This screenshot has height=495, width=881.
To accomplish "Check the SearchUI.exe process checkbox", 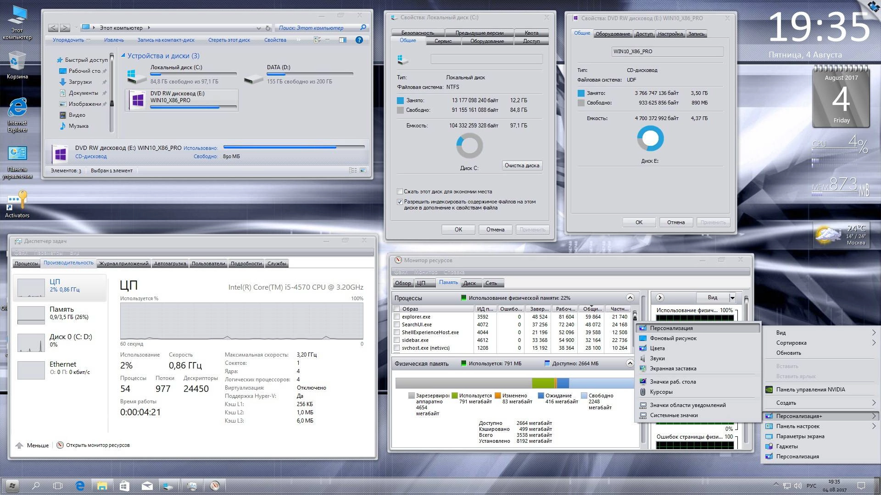I will click(x=397, y=324).
